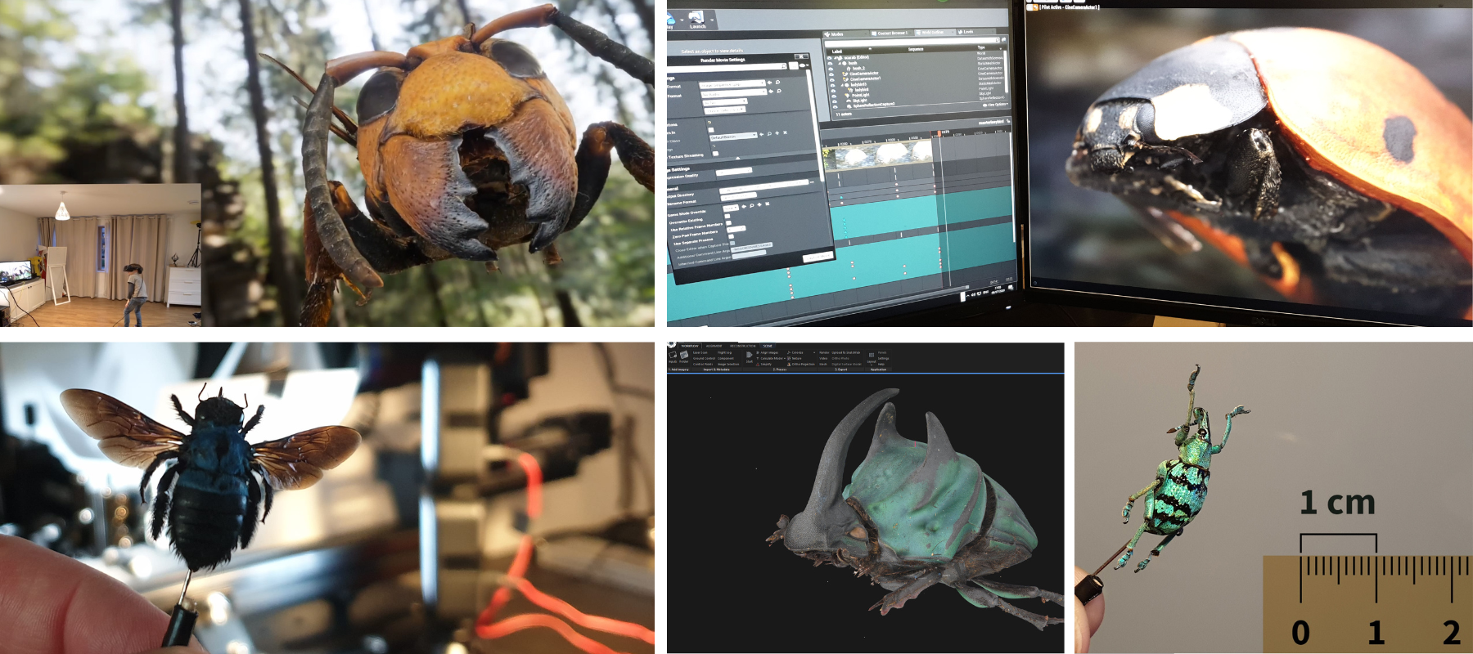1473x654 pixels.
Task: Click the Inputs icon in RealityCapture ribbon
Action: click(x=673, y=356)
